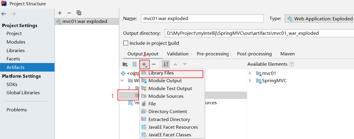354x139 pixels.
Task: Select Library Files from the menu
Action: pyautogui.click(x=172, y=73)
